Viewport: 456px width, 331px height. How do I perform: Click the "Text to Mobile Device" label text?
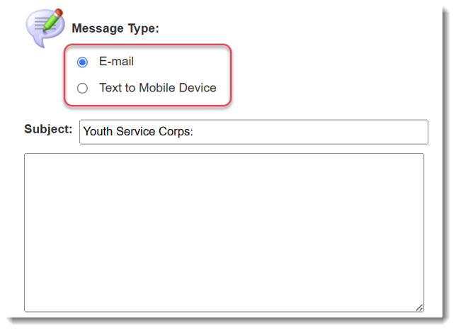click(x=157, y=88)
